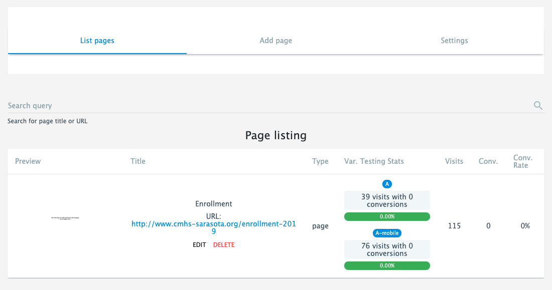
Task: Click the Enrollment page preview thumbnail
Action: click(x=65, y=218)
